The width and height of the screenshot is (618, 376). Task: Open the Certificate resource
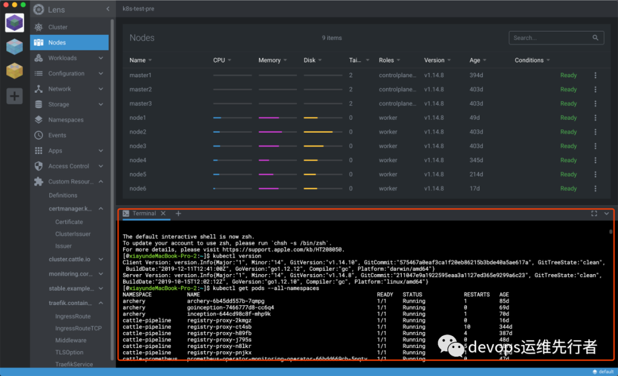[x=69, y=222]
